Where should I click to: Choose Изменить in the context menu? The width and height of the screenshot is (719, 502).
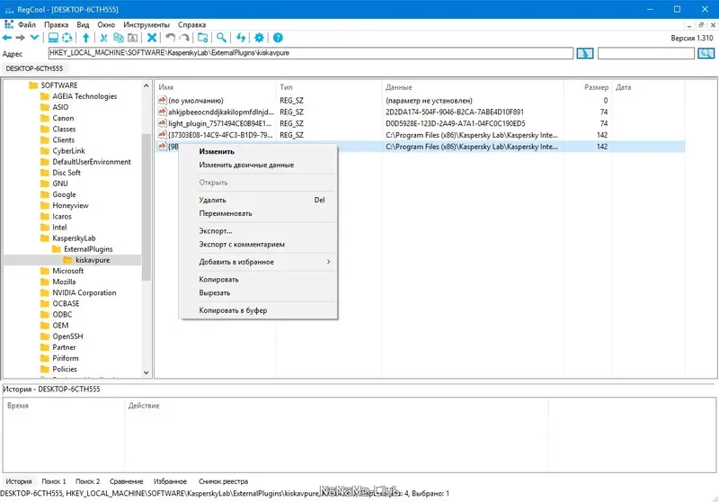(257, 151)
